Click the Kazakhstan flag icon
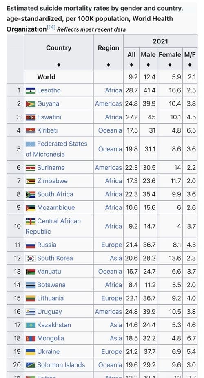Viewport: 204px width, 378px height. (x=31, y=325)
